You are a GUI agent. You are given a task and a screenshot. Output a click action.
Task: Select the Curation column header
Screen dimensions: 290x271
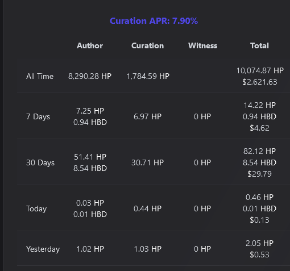[x=147, y=45]
